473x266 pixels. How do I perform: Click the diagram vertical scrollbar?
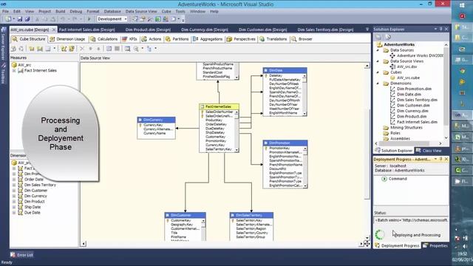(367, 154)
